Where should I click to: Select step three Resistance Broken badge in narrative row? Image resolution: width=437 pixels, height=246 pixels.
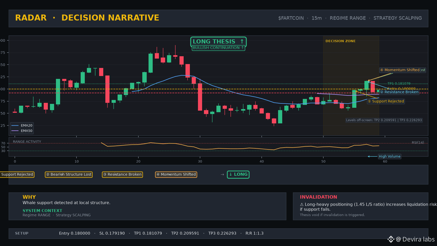[x=122, y=174]
